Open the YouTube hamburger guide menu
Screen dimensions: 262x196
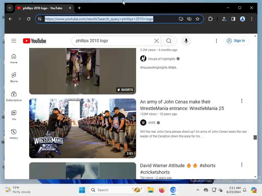coord(14,41)
